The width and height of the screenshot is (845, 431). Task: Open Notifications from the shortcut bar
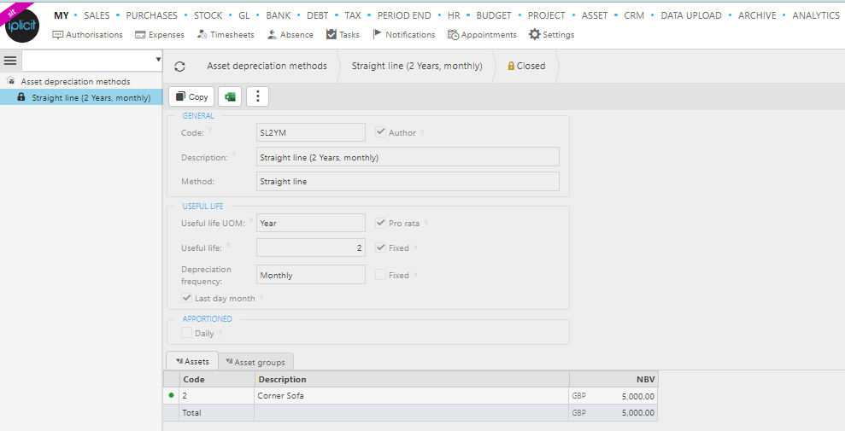point(403,34)
